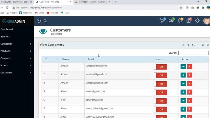The height and width of the screenshot is (118, 210).
Task: Open the mail envelope notifications icon
Action: pyautogui.click(x=171, y=20)
